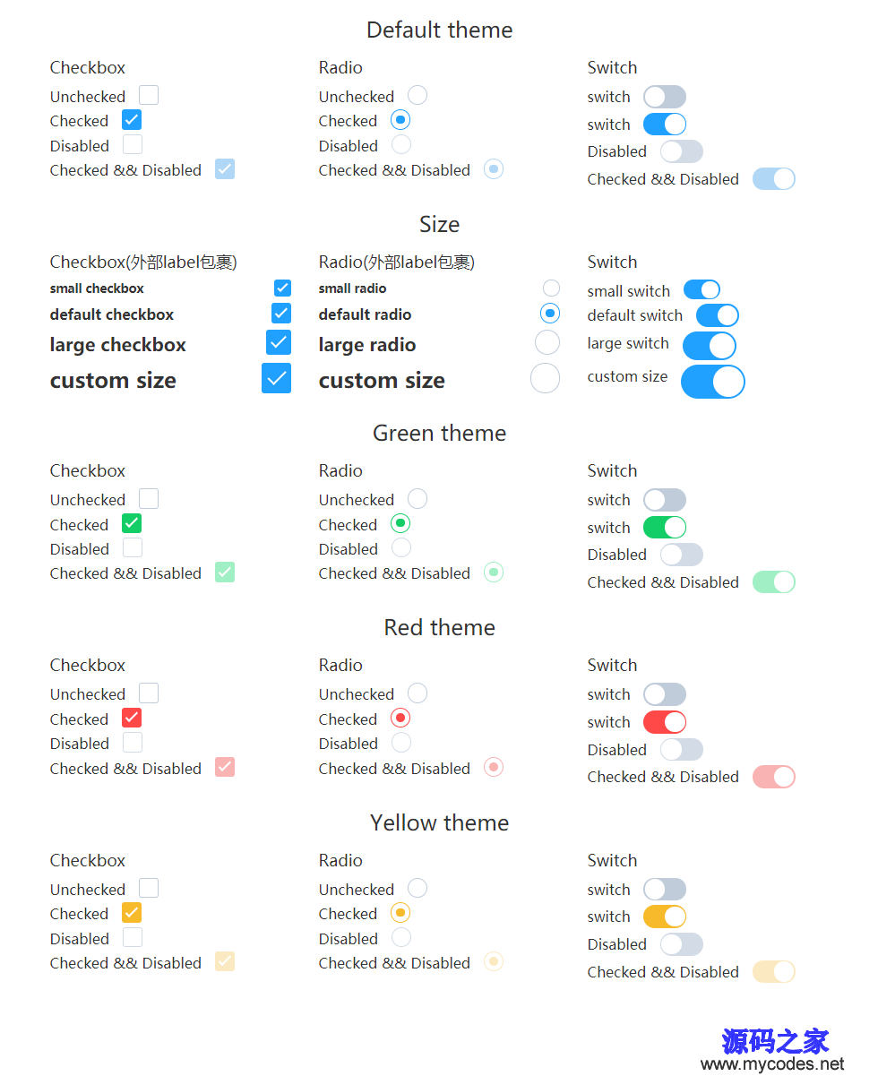Image resolution: width=878 pixels, height=1076 pixels.
Task: Check the Unchecked checkbox in Default theme
Action: coord(149,95)
